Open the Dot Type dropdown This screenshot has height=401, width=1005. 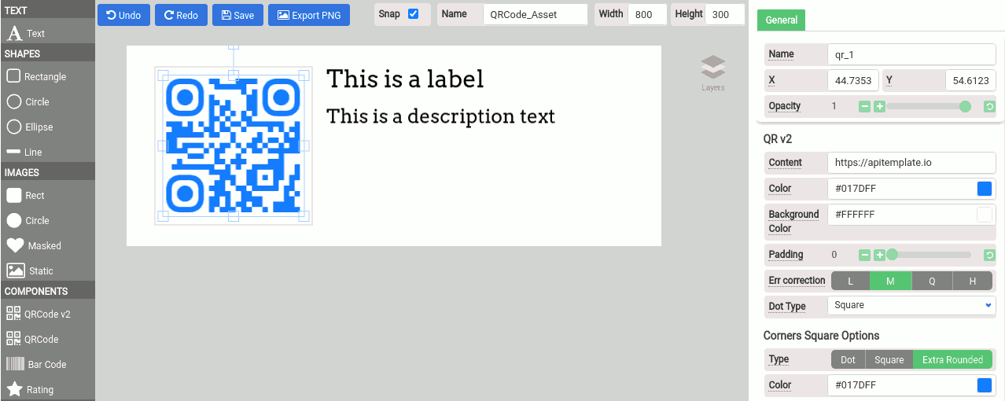pos(911,305)
